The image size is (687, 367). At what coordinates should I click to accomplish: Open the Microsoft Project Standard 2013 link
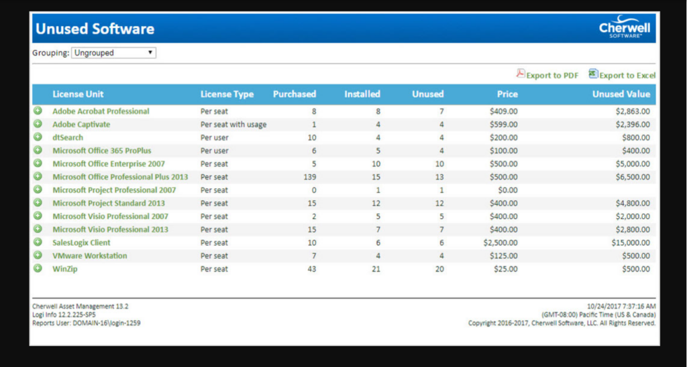pyautogui.click(x=109, y=203)
